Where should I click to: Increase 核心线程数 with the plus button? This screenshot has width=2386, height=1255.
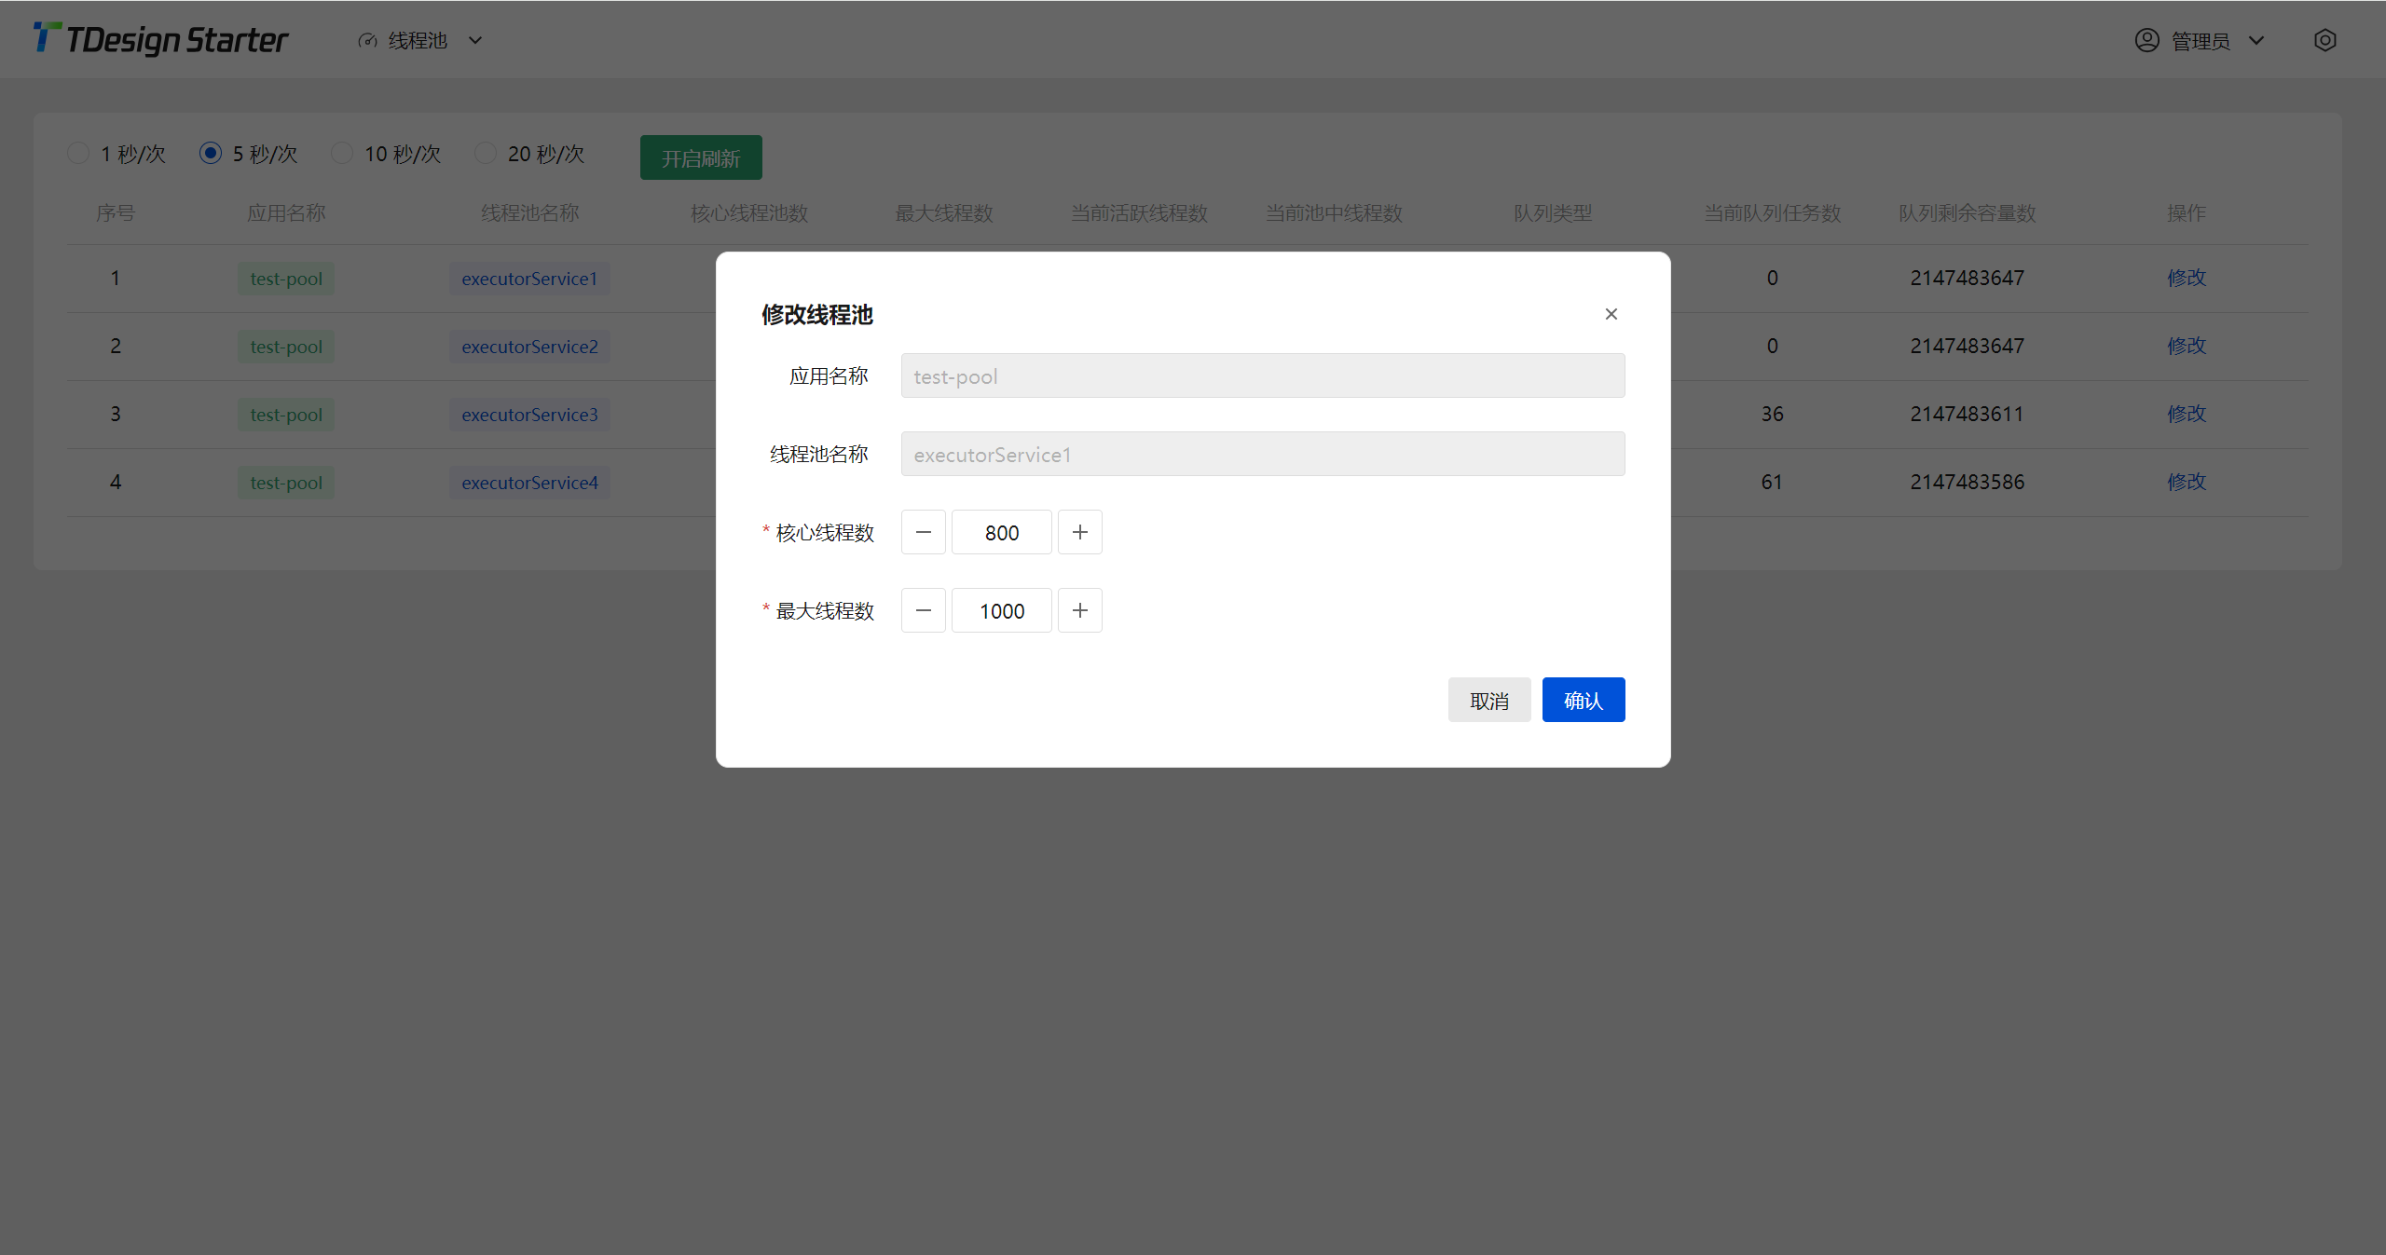pos(1079,532)
